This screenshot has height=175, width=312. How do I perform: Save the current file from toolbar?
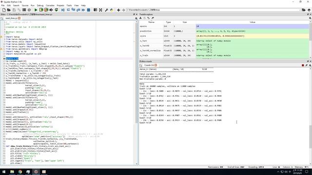point(14,10)
